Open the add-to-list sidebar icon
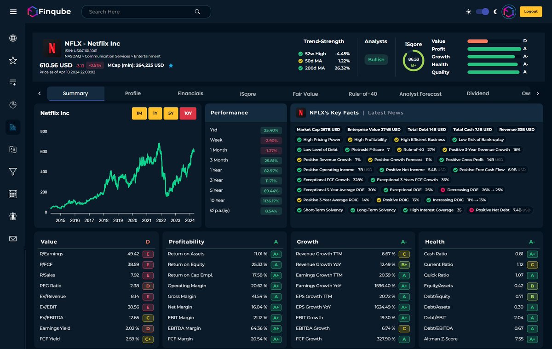552x349 pixels. click(13, 82)
